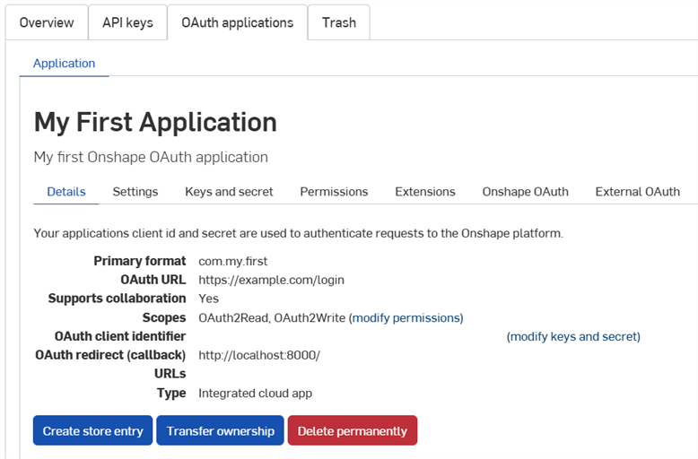
Task: Click the http://localhost:8000/ redirect URL
Action: [259, 355]
